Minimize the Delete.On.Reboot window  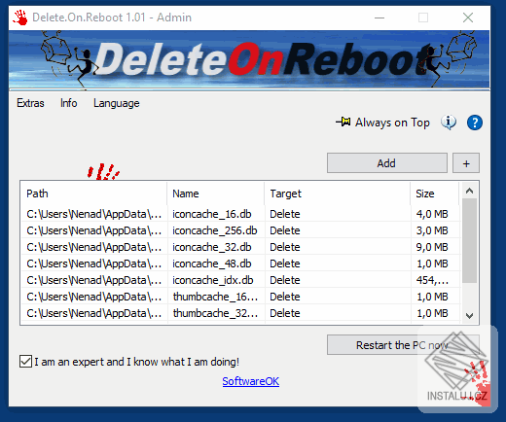pyautogui.click(x=379, y=18)
